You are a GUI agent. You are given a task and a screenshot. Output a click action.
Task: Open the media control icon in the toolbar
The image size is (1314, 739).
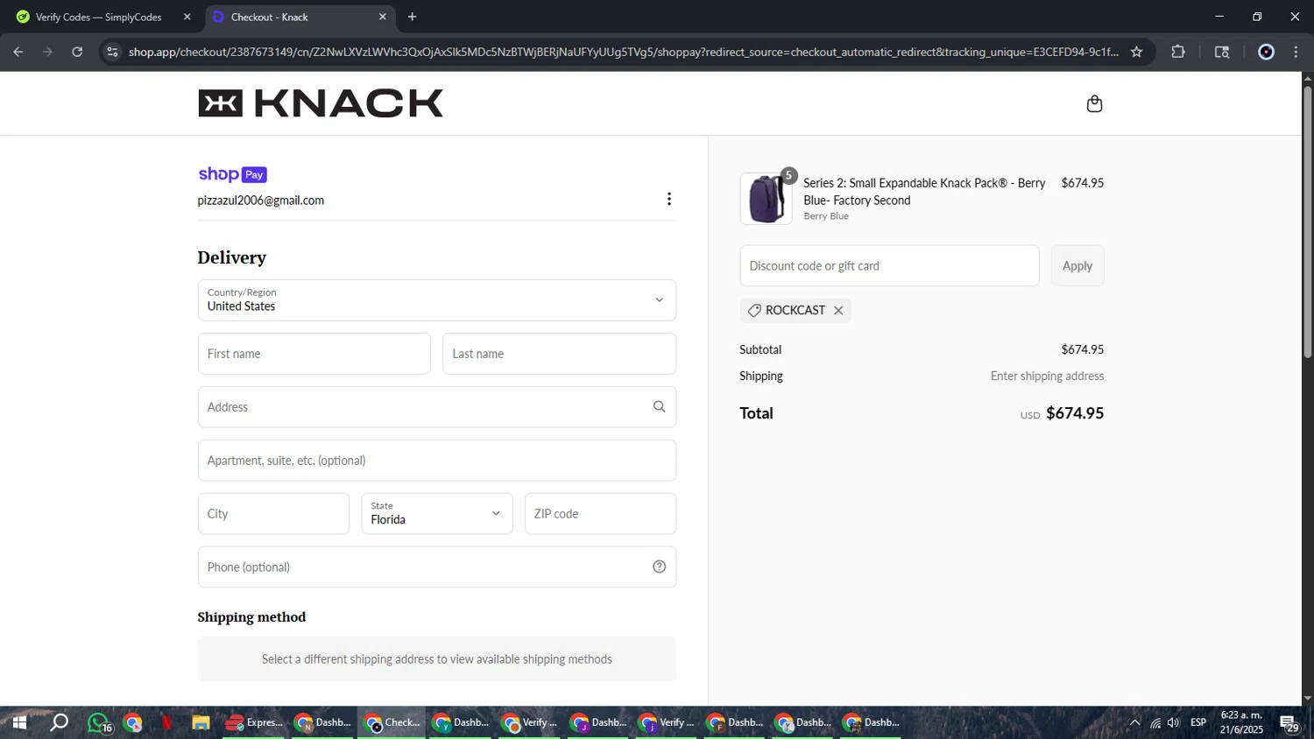click(1222, 52)
